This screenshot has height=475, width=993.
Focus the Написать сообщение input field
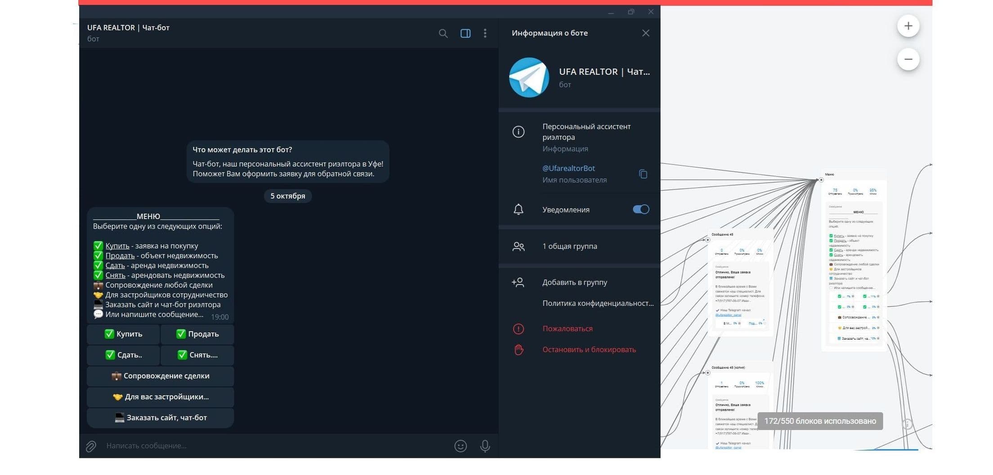point(274,446)
